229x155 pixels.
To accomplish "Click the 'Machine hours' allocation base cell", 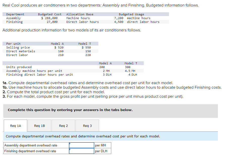I will [78, 18].
